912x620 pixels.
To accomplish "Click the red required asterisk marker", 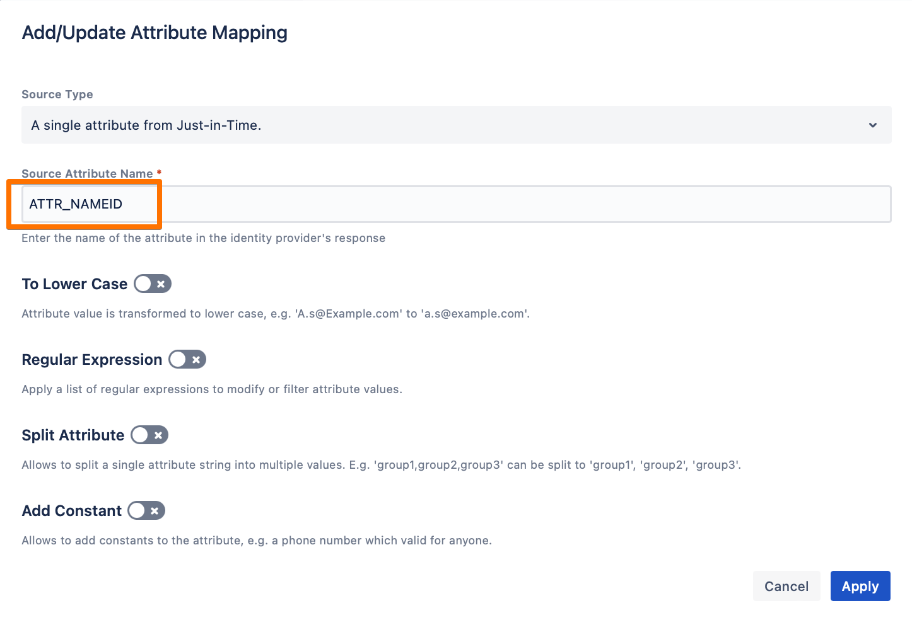I will click(159, 173).
